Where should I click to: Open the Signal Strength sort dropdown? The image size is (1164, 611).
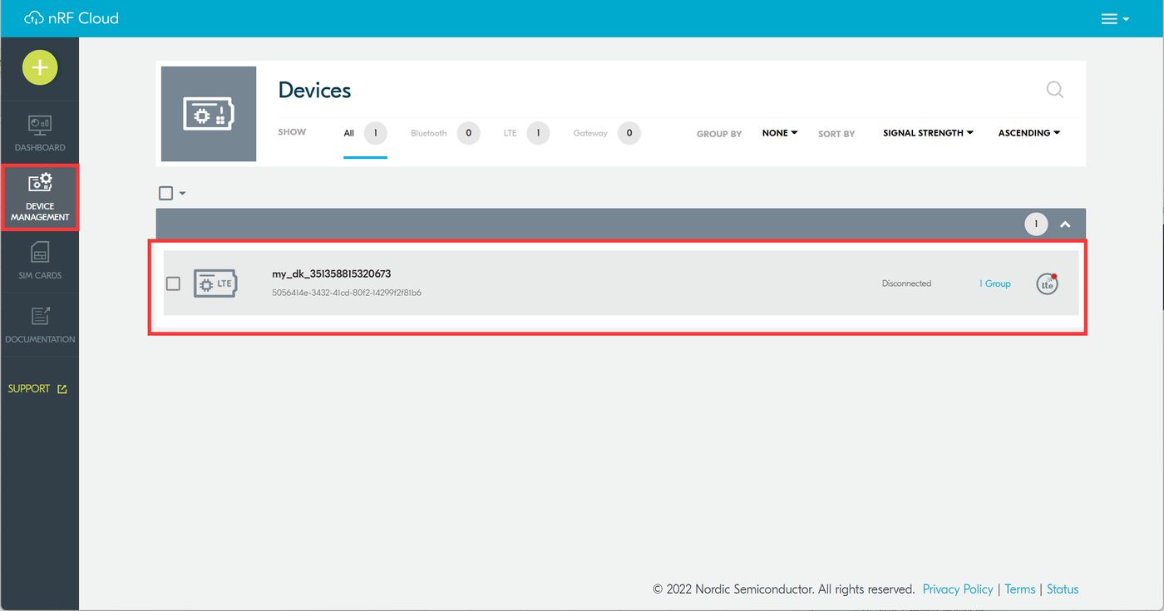[928, 133]
